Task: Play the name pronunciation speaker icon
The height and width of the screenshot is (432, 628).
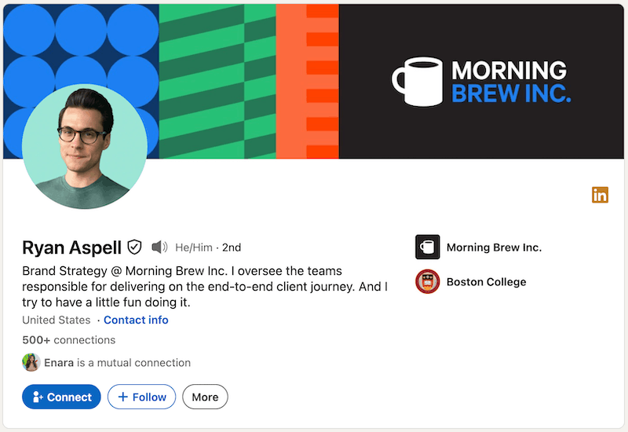Action: click(x=159, y=247)
